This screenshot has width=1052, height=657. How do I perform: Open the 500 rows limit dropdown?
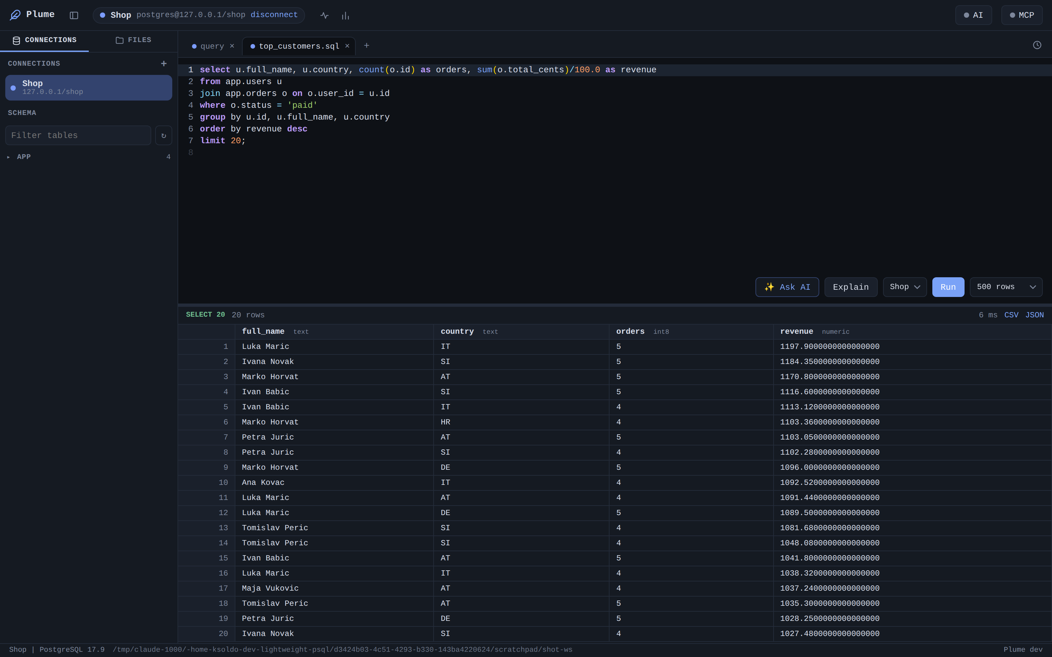pos(1006,287)
